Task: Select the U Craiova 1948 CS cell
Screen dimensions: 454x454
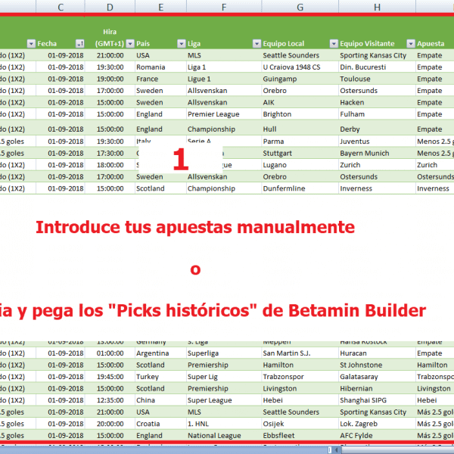Action: point(300,67)
